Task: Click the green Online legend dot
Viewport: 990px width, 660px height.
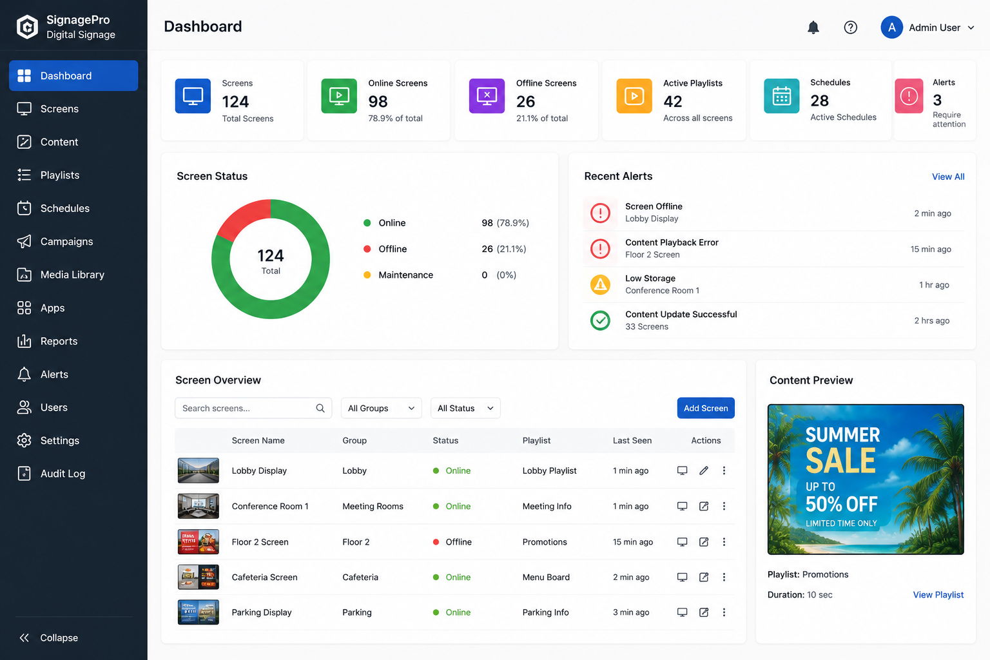Action: pos(367,223)
